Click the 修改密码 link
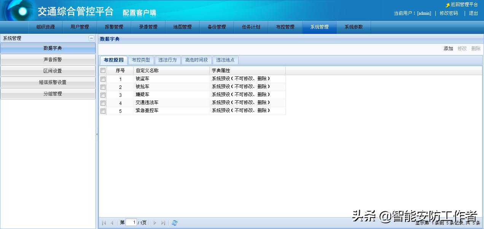 (x=449, y=13)
